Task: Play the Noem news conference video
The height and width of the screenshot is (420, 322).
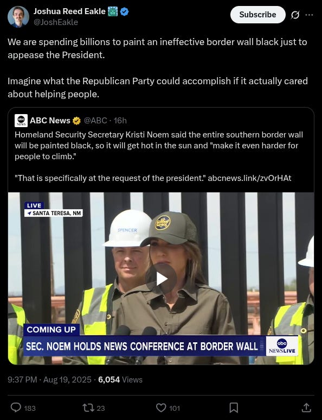Action: 162,279
